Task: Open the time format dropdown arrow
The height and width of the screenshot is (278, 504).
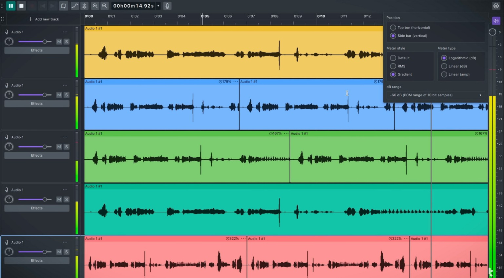Action: 158,6
